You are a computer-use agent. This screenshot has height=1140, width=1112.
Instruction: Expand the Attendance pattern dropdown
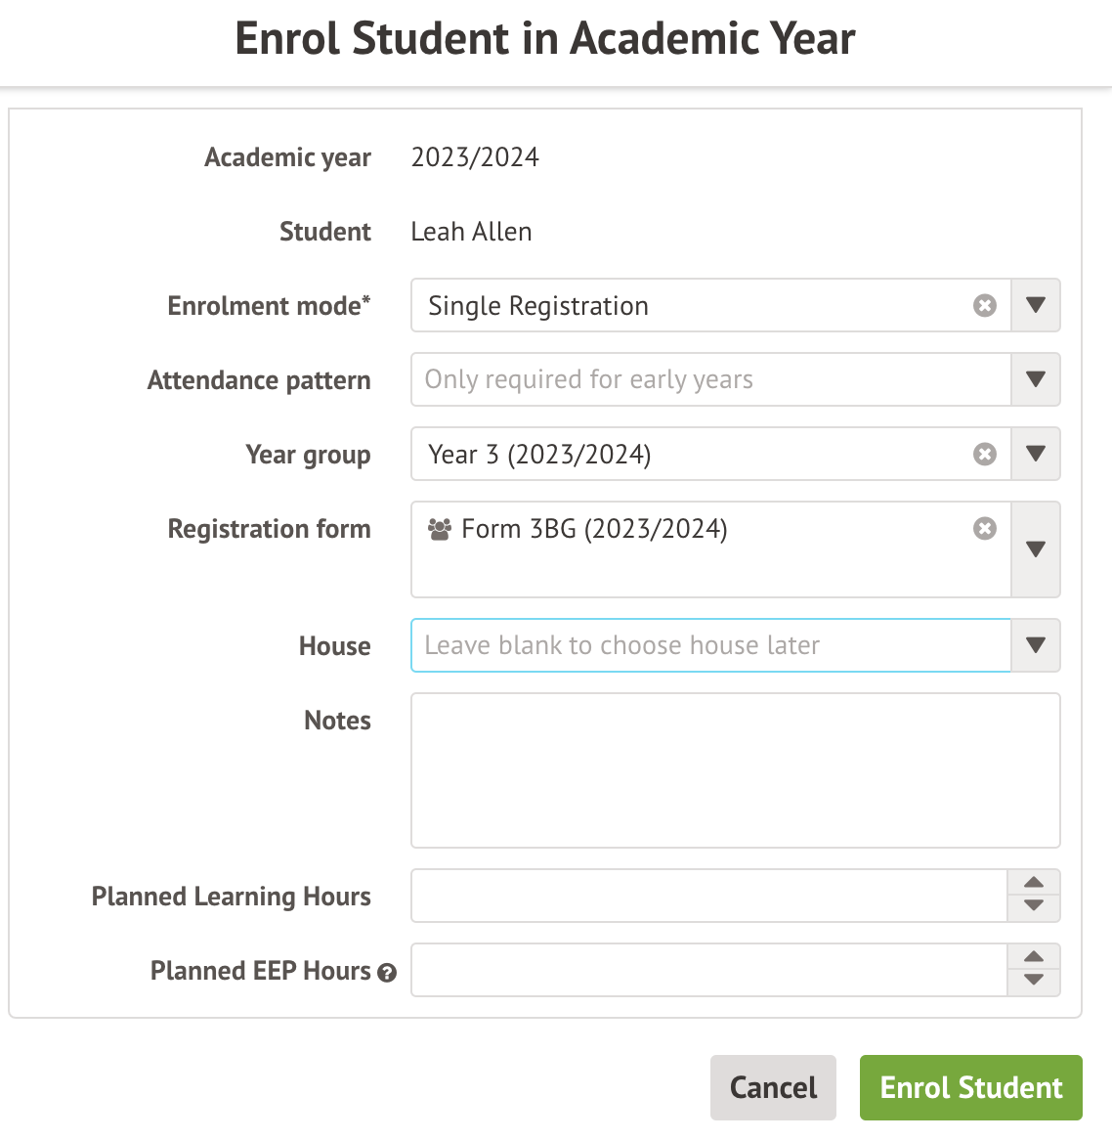[x=1036, y=379]
